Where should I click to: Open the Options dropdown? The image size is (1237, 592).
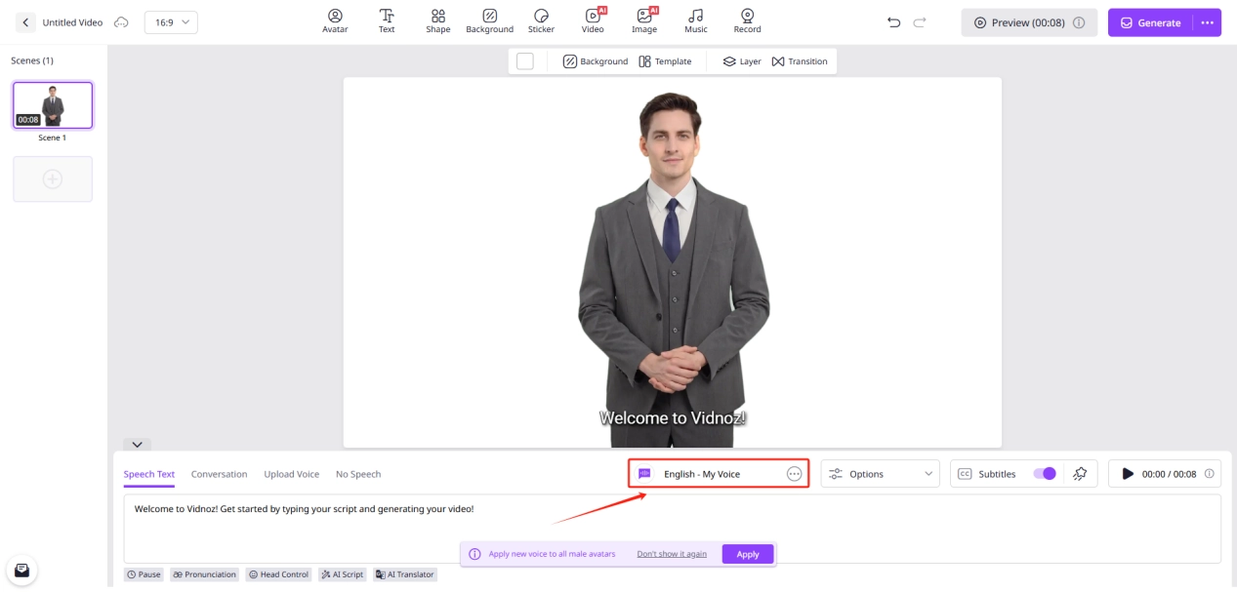click(880, 474)
